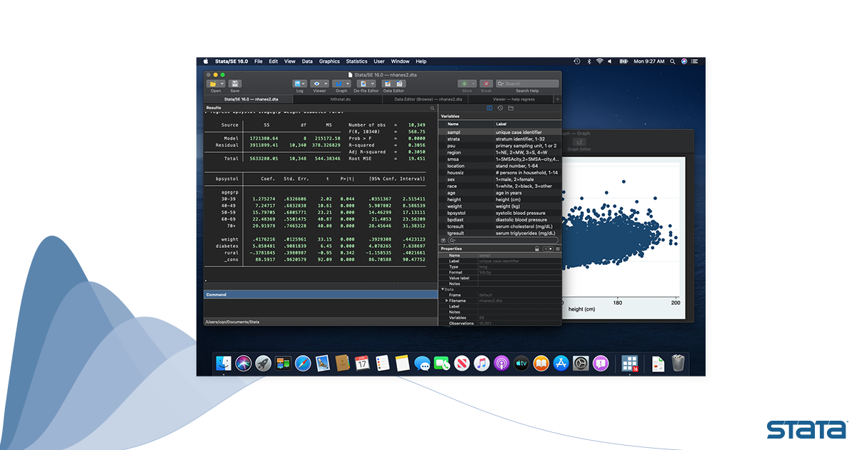Open the Open button dropdown arrow

[x=221, y=84]
